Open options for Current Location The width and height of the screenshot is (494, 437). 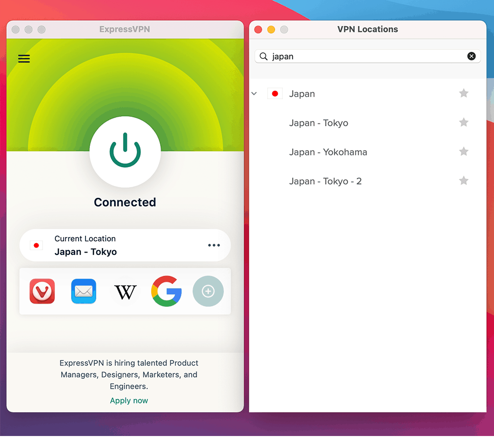tap(214, 245)
